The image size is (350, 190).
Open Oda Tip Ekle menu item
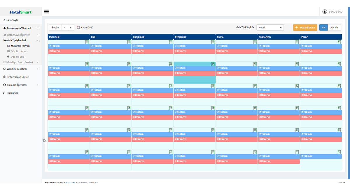coord(17,57)
